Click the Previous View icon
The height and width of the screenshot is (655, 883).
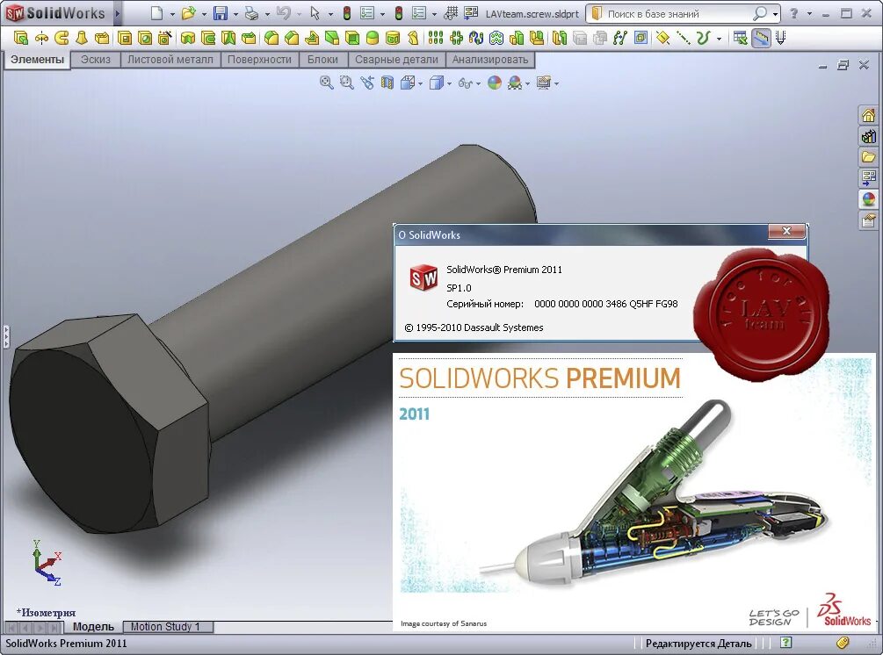367,83
